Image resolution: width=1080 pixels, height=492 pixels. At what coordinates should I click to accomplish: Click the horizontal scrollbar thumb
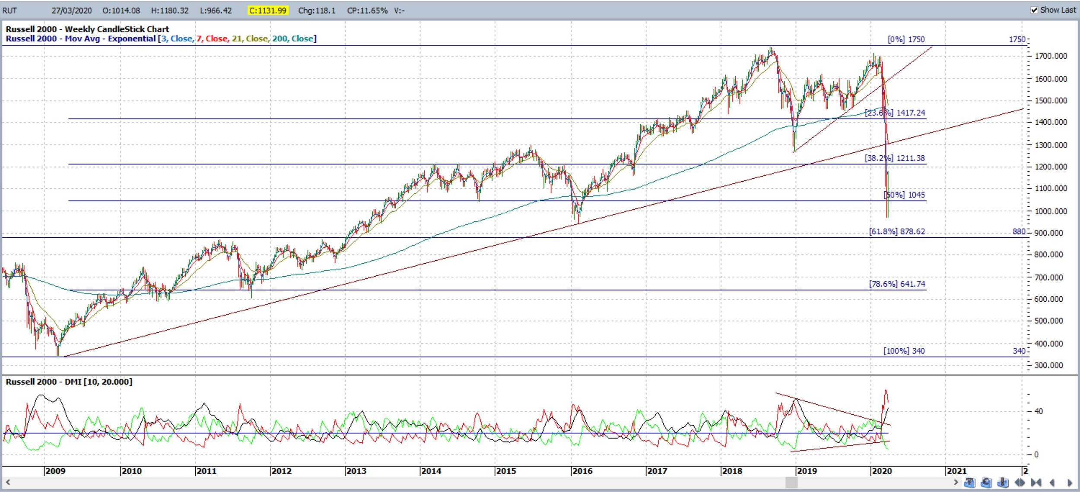click(x=791, y=482)
